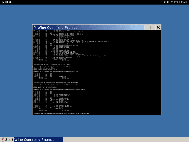Click the notepad++.exe file listing line

click(50, 99)
